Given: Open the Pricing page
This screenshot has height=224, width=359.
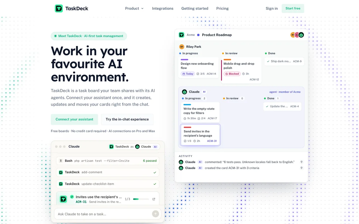Looking at the screenshot, I should point(222,8).
